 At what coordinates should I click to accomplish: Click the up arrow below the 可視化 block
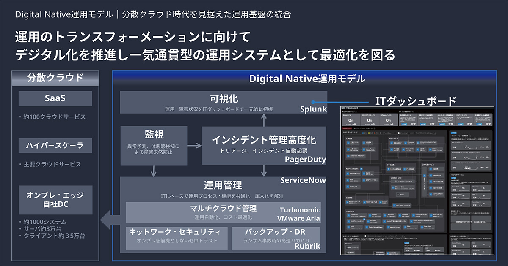pos(264,120)
